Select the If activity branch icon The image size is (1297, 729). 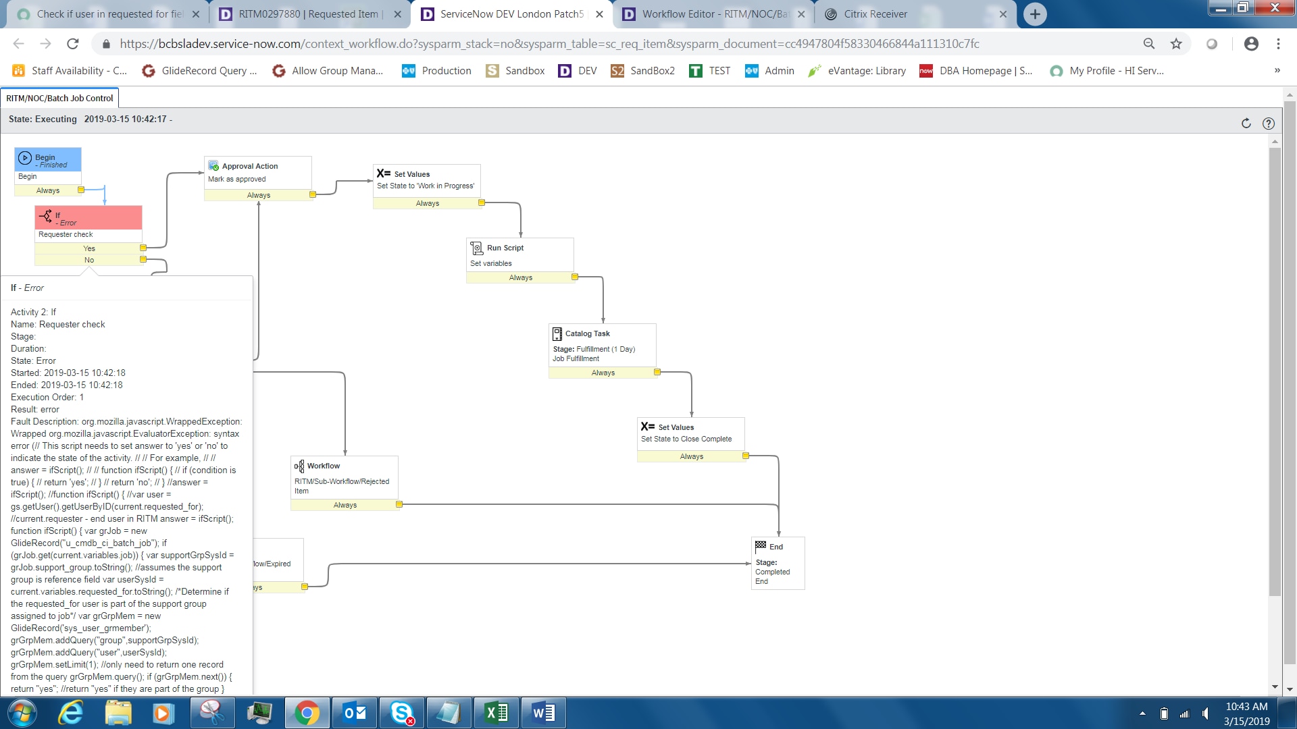pos(47,216)
